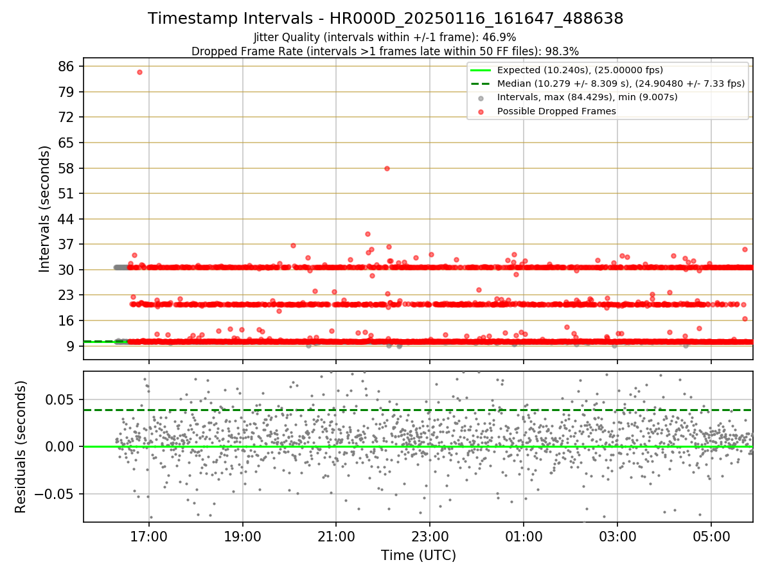771x578 pixels.
Task: Click the y-axis tick label '72'
Action: click(x=66, y=117)
